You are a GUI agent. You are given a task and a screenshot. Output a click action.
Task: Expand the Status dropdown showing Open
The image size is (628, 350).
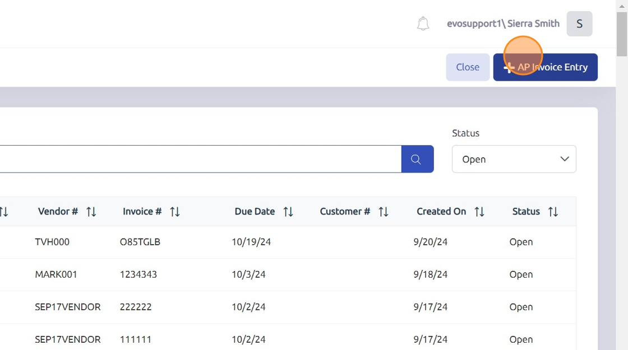514,159
